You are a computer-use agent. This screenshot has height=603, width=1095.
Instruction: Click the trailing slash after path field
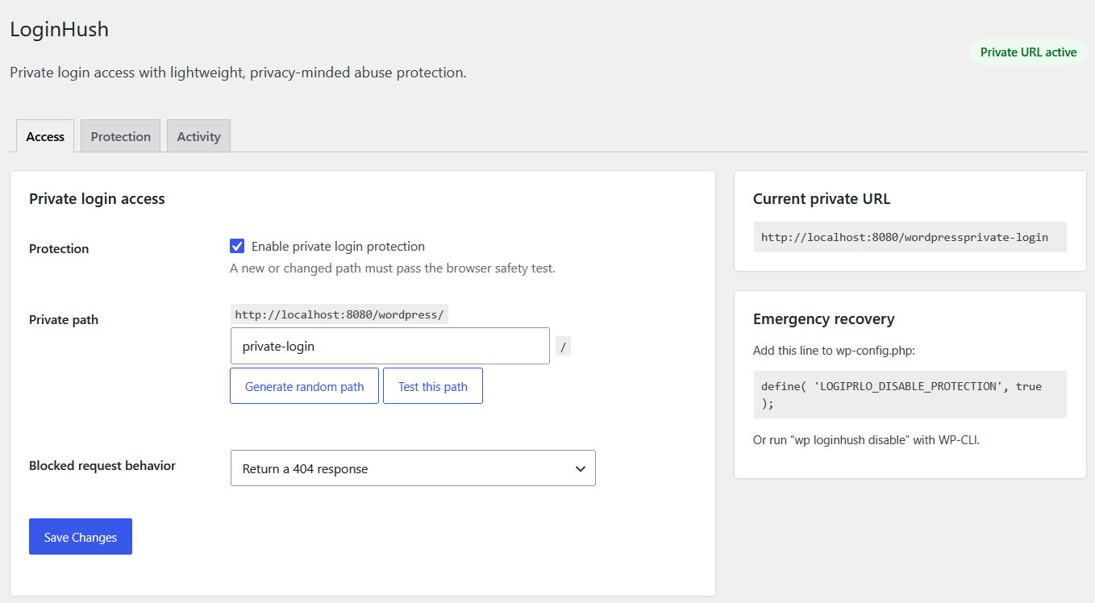click(x=563, y=347)
